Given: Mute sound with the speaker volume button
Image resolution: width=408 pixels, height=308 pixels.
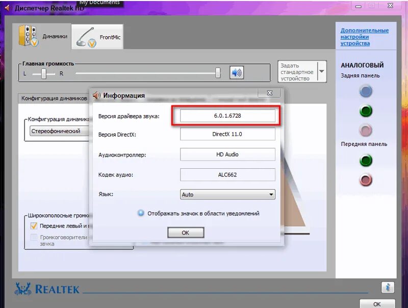Looking at the screenshot, I should [237, 72].
